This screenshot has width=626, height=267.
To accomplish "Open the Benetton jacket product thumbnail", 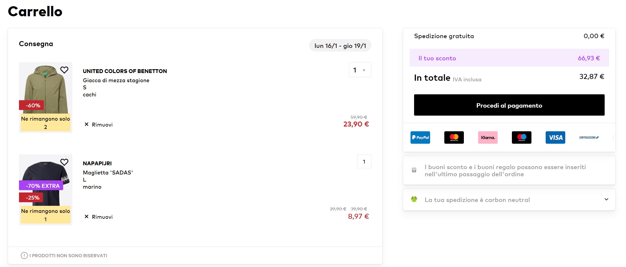I will click(46, 98).
